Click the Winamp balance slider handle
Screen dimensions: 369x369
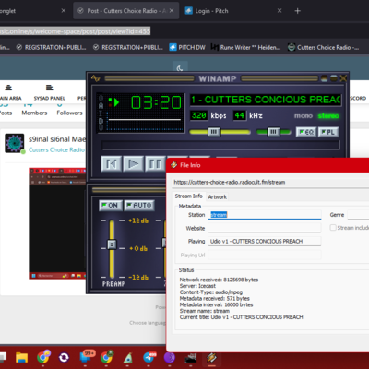[273, 132]
